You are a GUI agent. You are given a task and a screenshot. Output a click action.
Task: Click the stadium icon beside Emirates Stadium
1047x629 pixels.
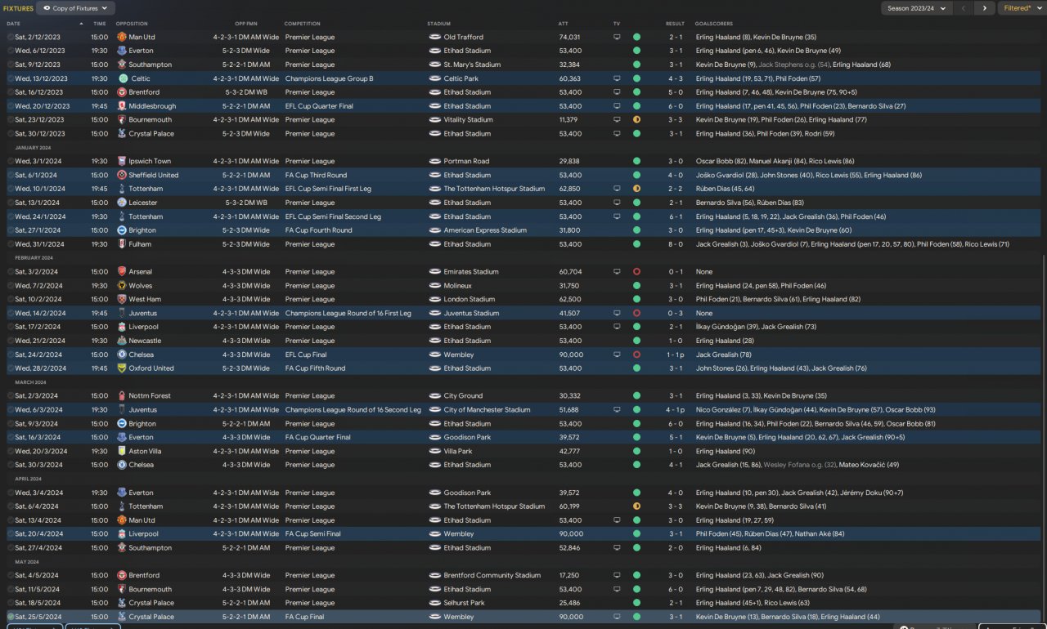click(434, 272)
